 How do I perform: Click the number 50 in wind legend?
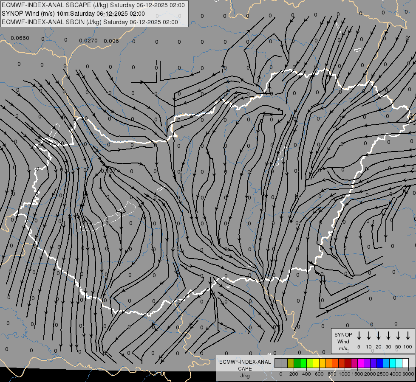click(398, 347)
